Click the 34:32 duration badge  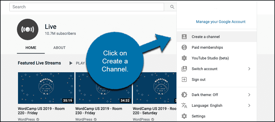[125, 101]
